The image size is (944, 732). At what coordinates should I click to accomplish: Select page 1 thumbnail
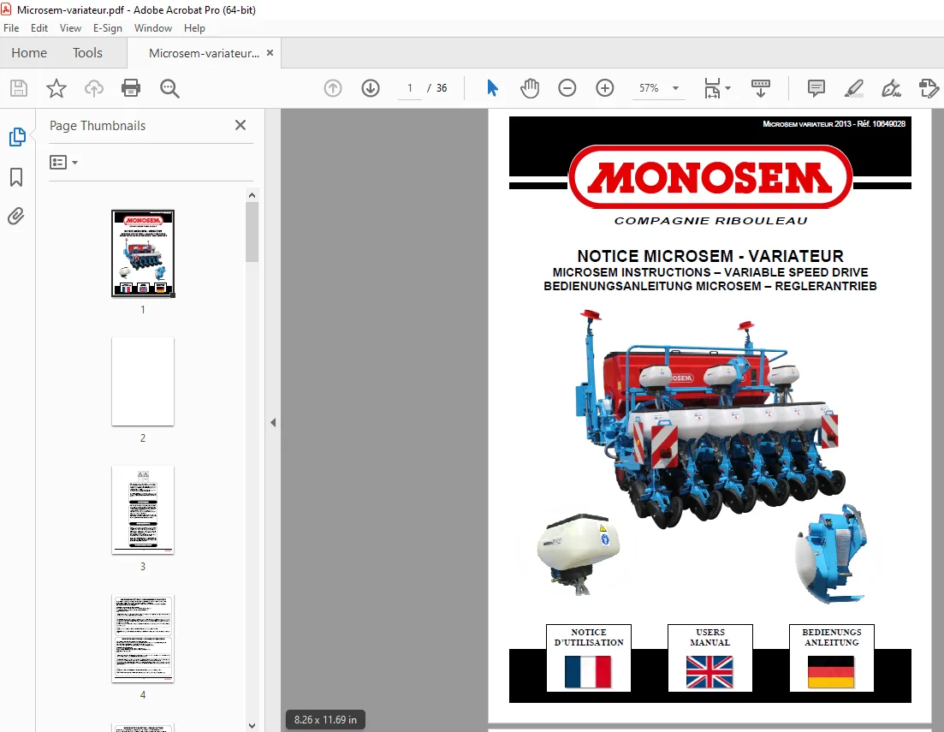(x=143, y=253)
